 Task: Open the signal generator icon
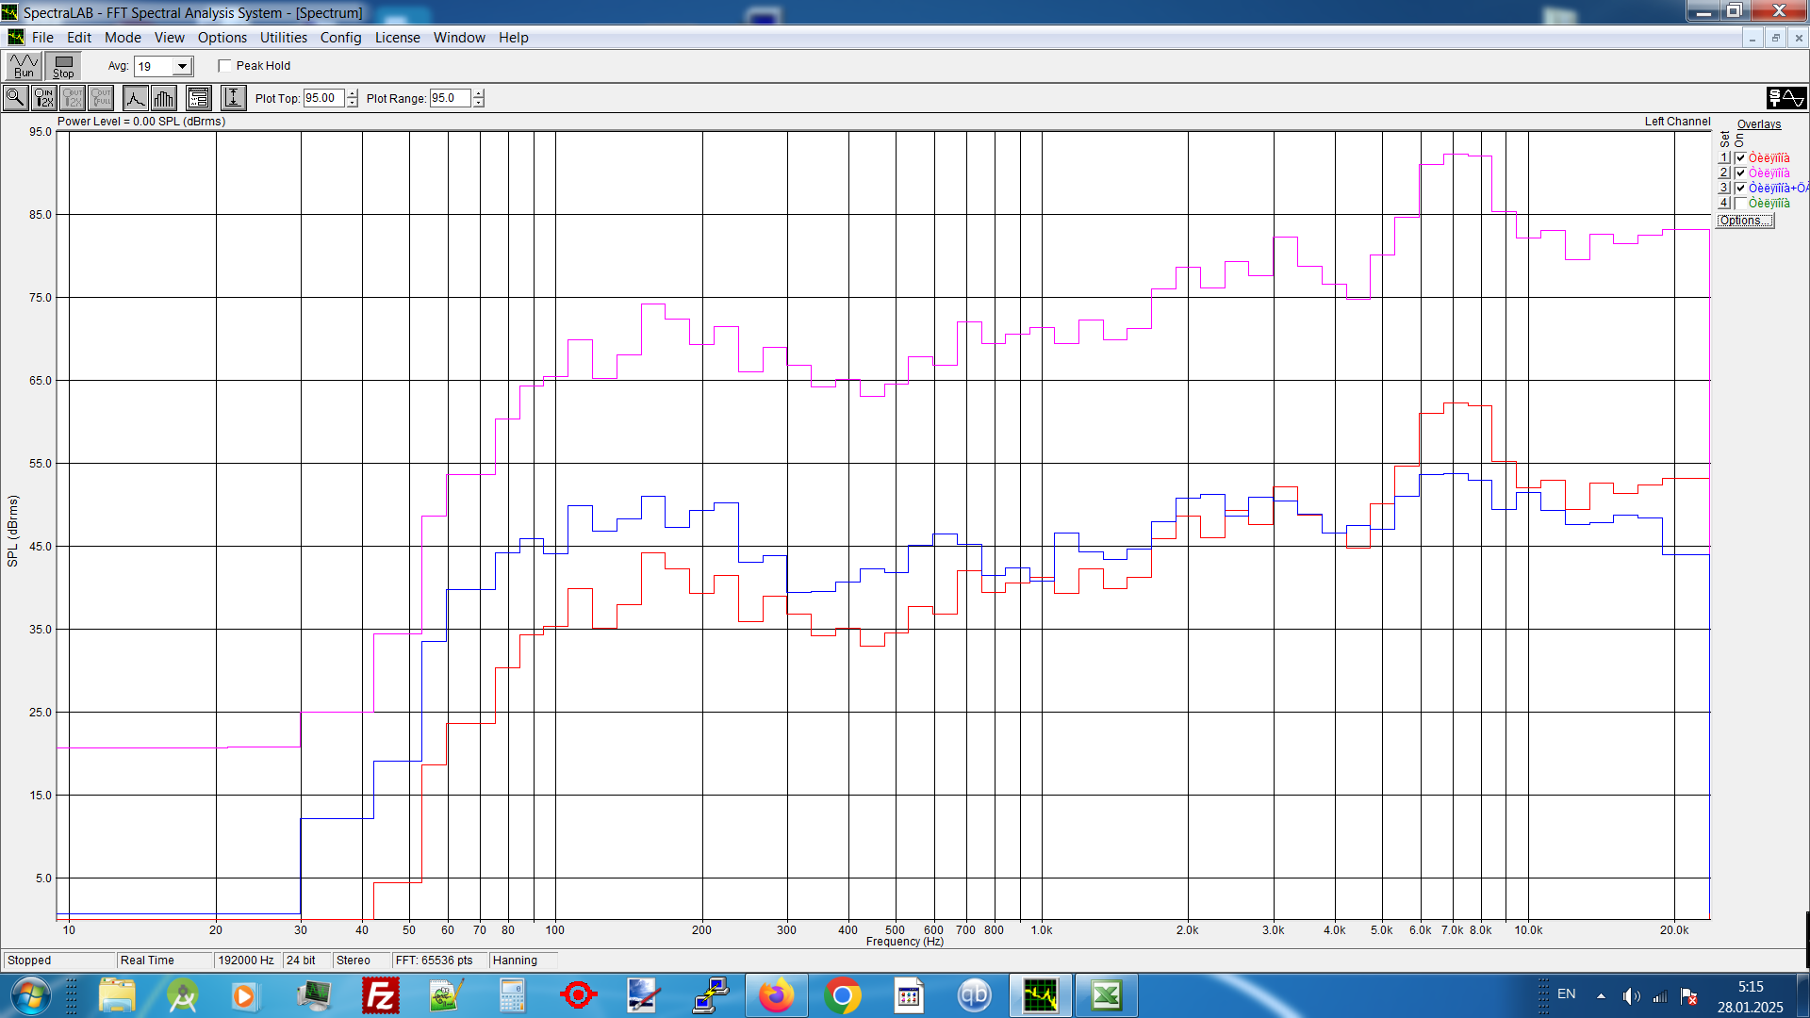point(1785,98)
